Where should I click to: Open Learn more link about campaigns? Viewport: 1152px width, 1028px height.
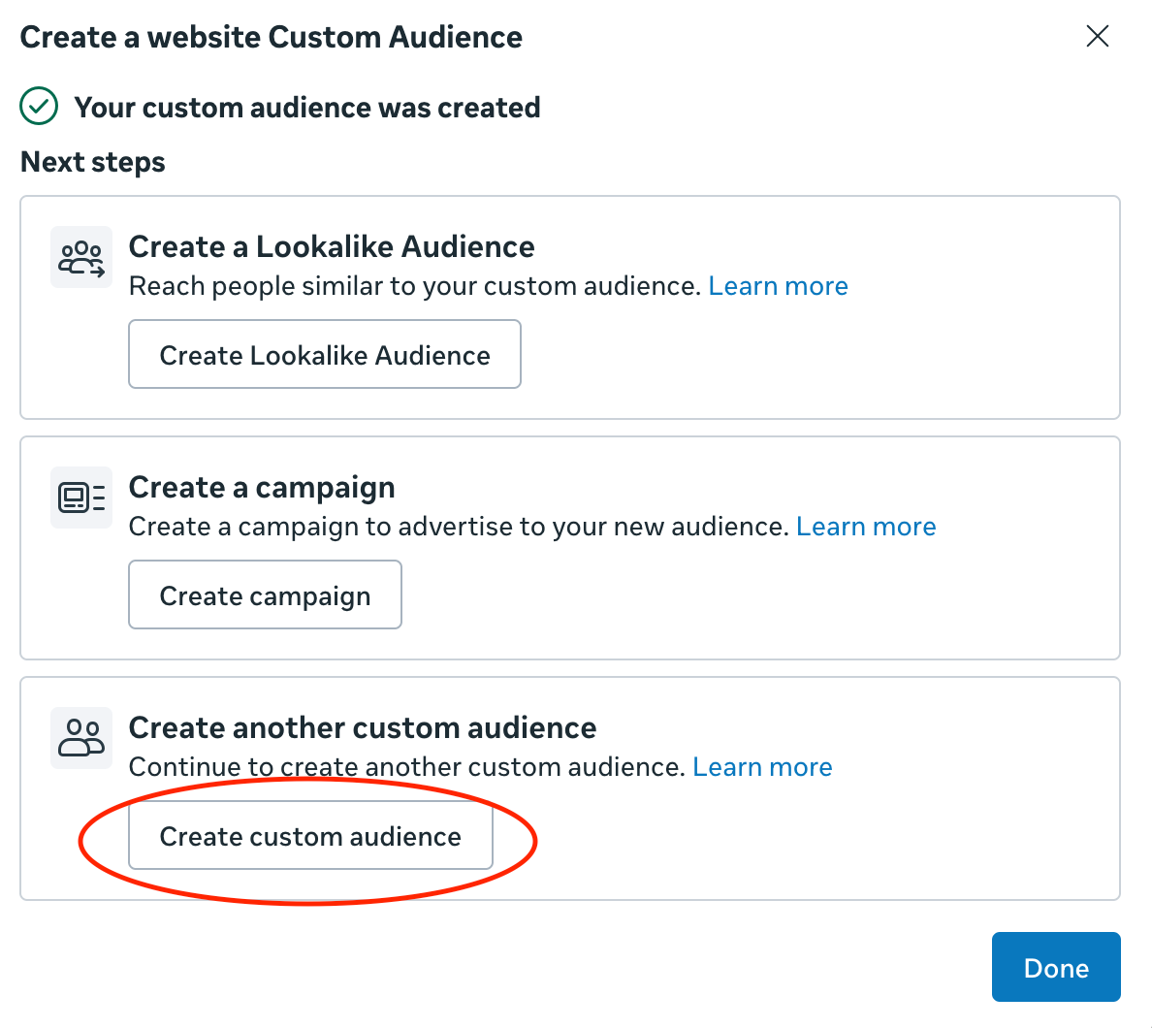866,527
